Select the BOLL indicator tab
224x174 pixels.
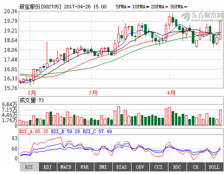[214, 167]
